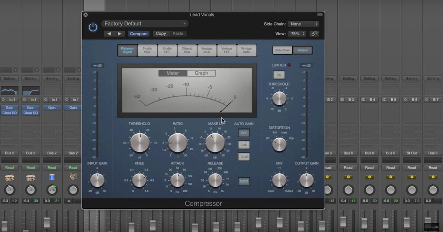Open Setting menu on the St Out channel
443x232 pixels.
click(412, 78)
